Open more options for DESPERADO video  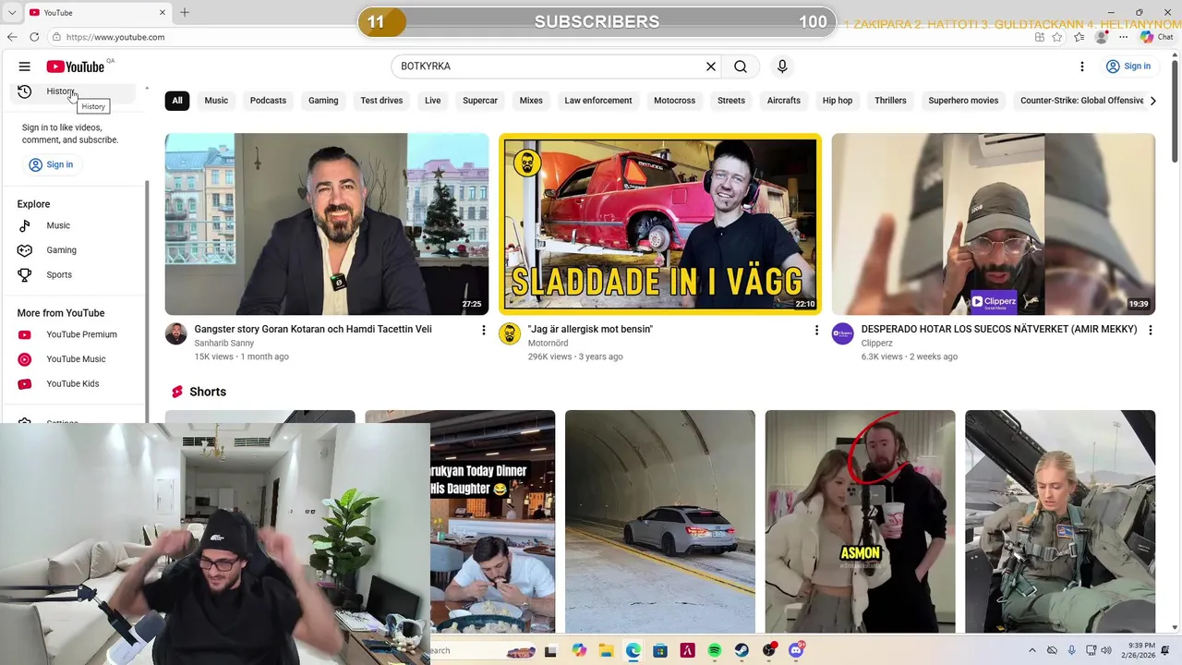(1150, 330)
